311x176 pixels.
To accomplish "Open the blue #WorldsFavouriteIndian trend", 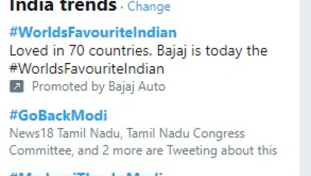I will [93, 32].
